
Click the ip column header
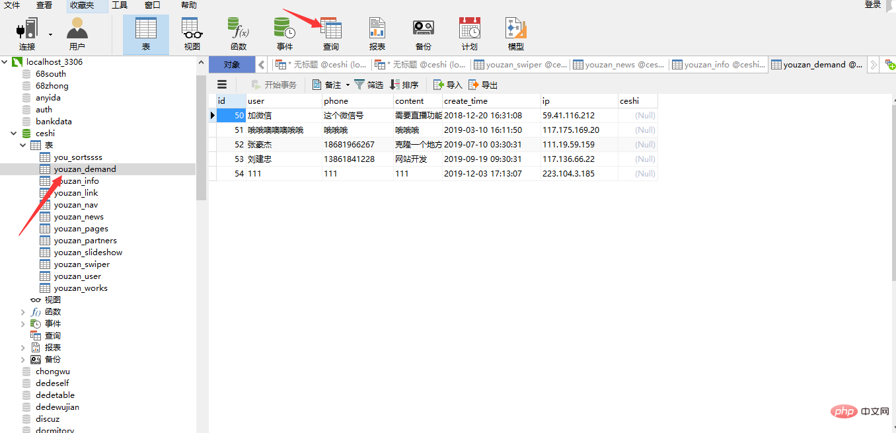[x=579, y=101]
